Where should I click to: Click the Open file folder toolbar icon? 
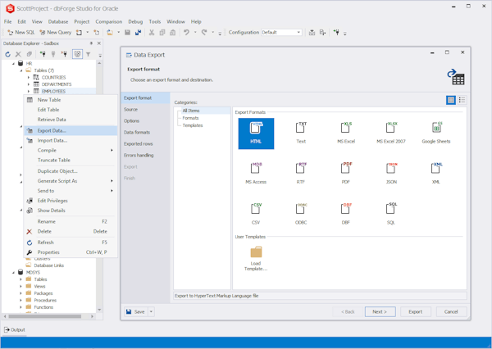coord(110,32)
